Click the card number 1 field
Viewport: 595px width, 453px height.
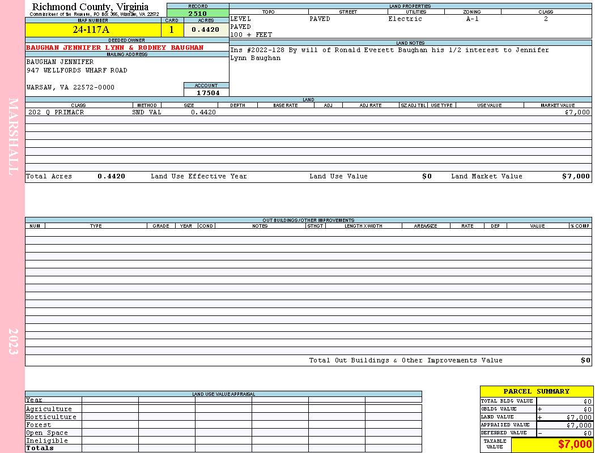coord(172,30)
